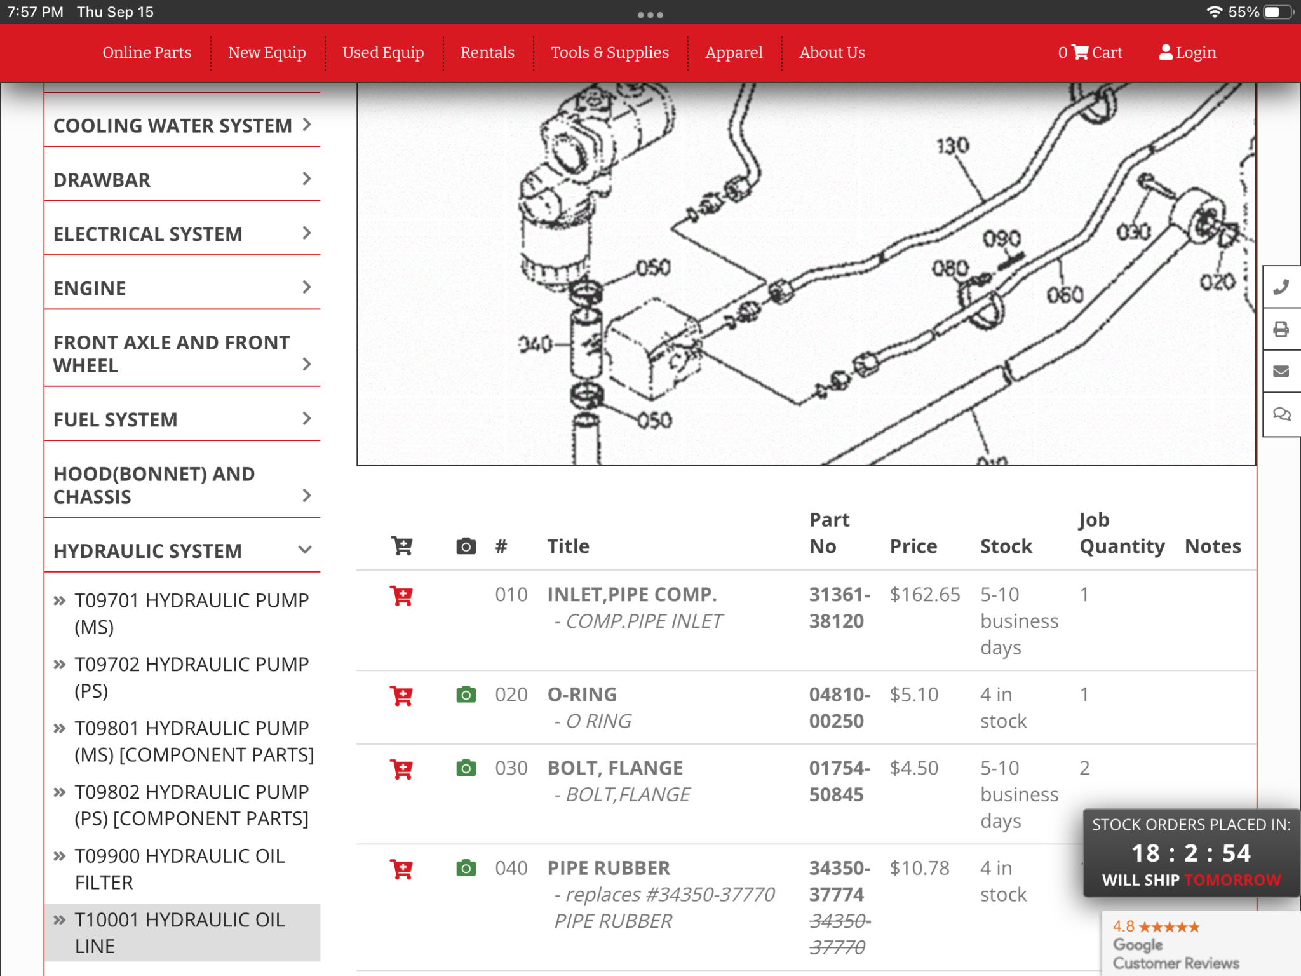Viewport: 1301px width, 976px height.
Task: Add PIPE RUBBER part to cart
Action: 401,869
